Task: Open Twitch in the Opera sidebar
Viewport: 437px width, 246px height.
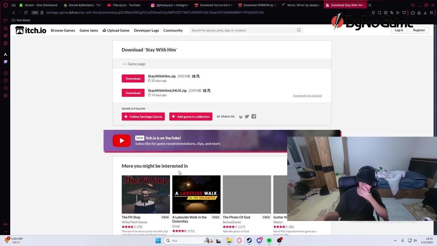Action: tap(5, 62)
